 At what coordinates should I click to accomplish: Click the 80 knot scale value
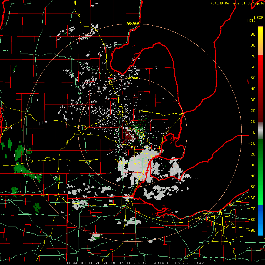253,45
